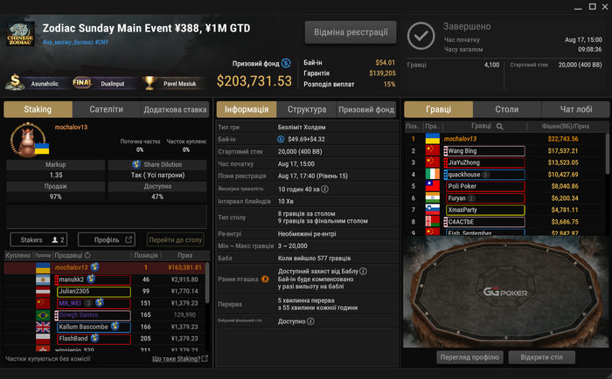The width and height of the screenshot is (612, 379).
Task: Click the #на_моєму_балансі hashtag link
Action: (68, 42)
